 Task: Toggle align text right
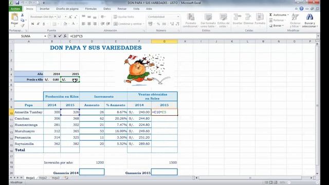pyautogui.click(x=95, y=24)
